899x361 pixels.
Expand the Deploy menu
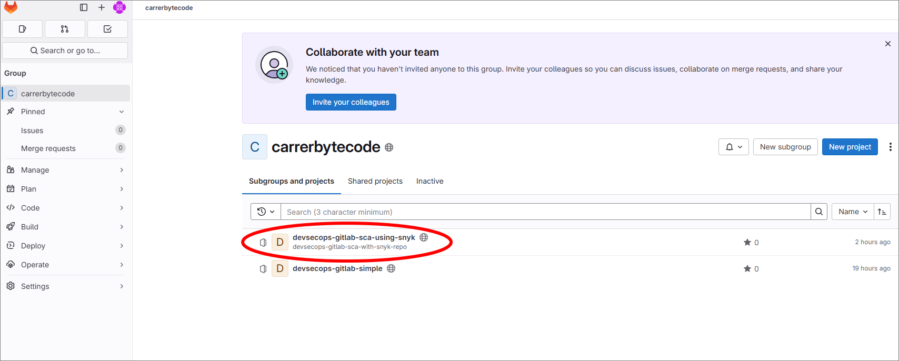click(66, 246)
